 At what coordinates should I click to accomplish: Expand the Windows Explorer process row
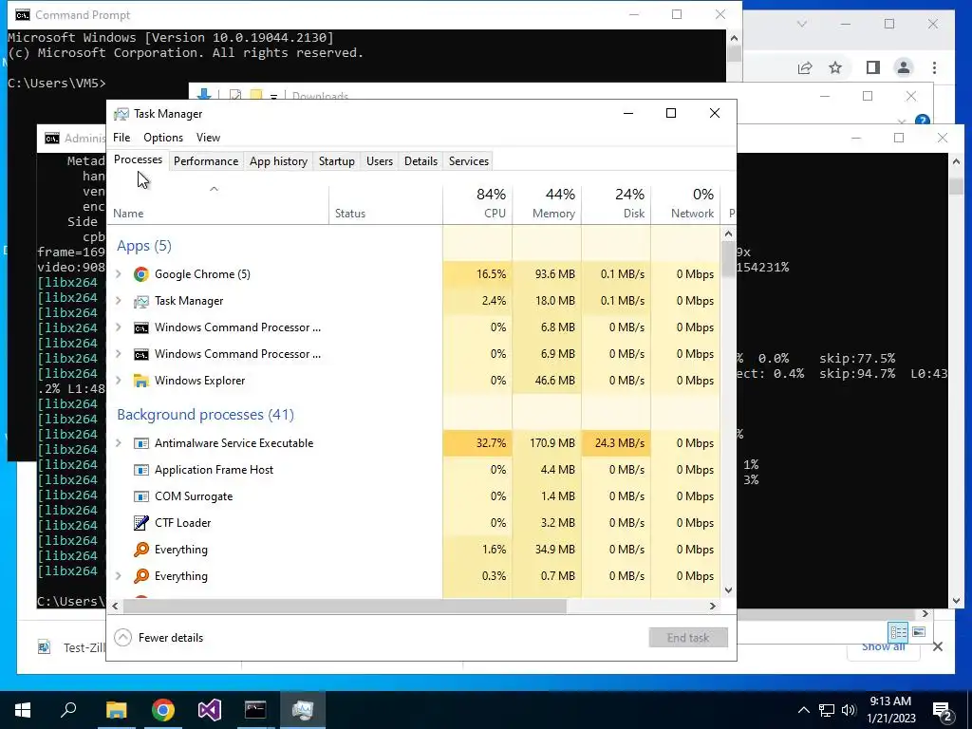[x=119, y=381]
